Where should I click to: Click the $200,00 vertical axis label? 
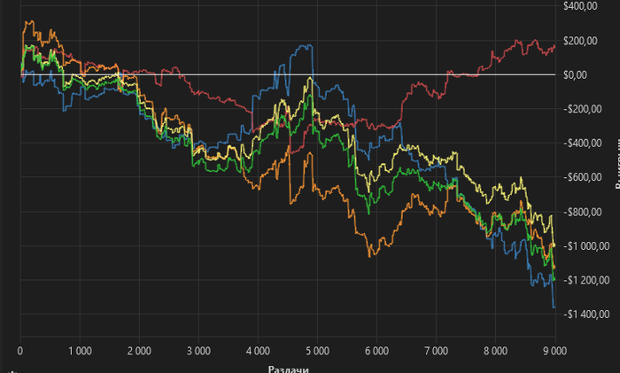[580, 41]
